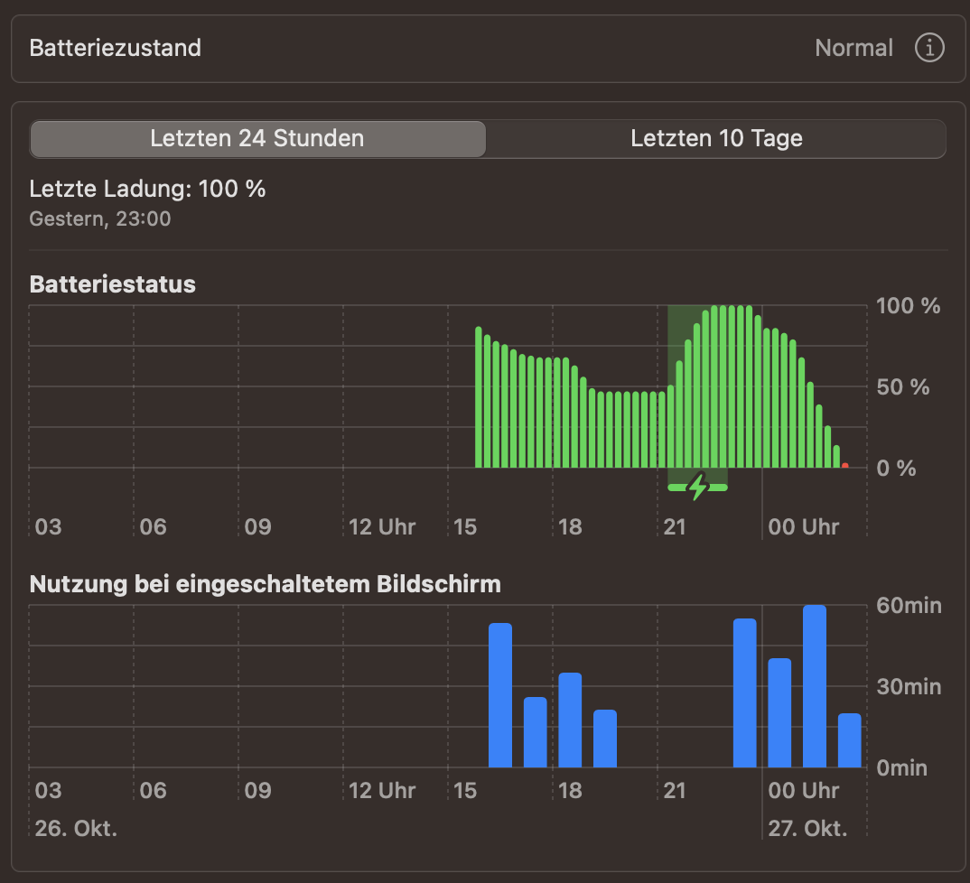Viewport: 970px width, 883px height.
Task: Select the Letzten 24 Stunden tab
Action: (x=257, y=139)
